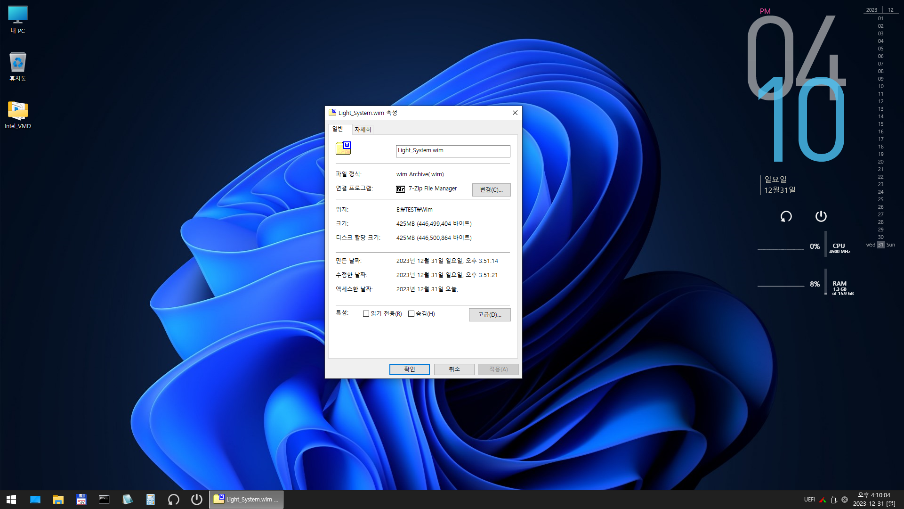
Task: Open the notepad icon in taskbar
Action: (x=128, y=500)
